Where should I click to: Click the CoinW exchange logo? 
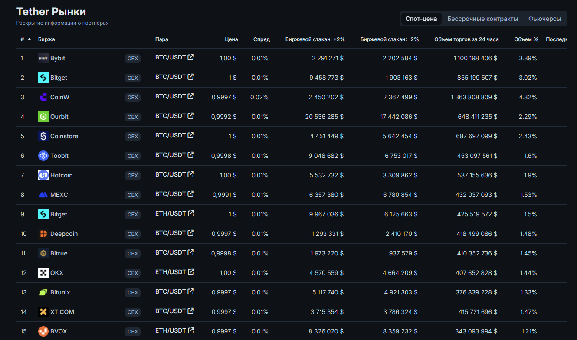pos(43,97)
